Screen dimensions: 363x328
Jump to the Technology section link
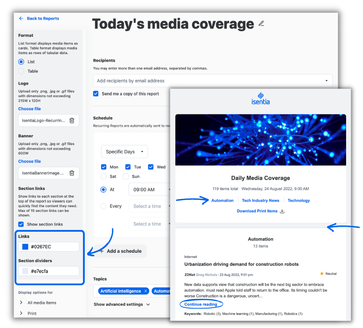(299, 201)
